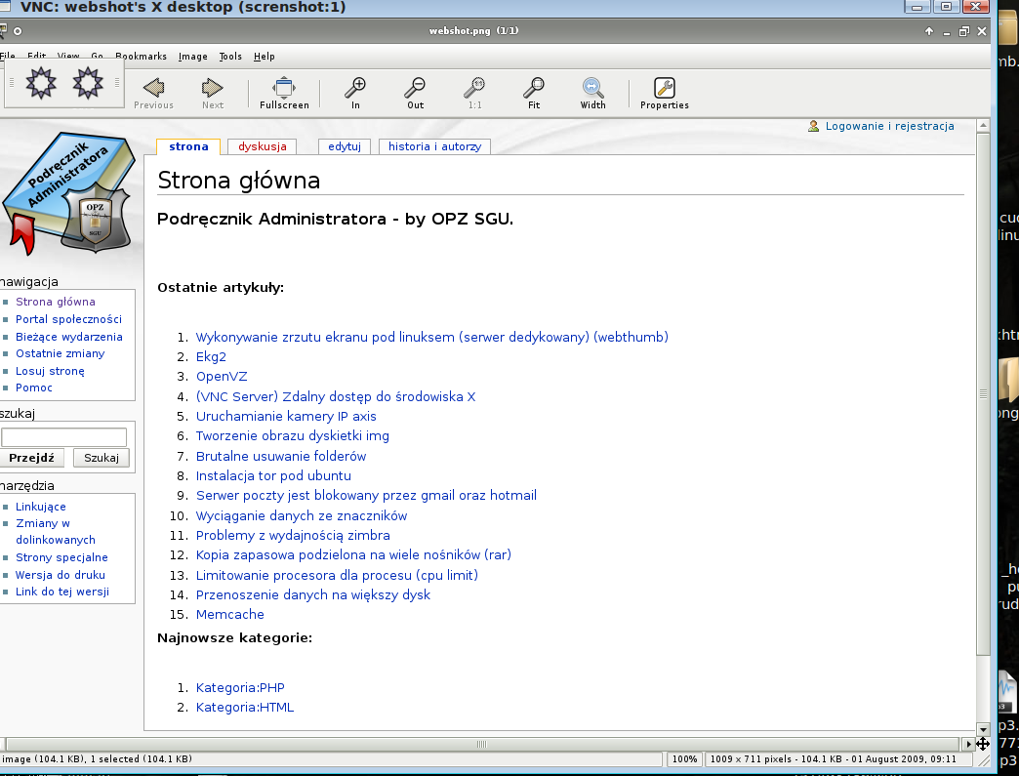Viewport: 1019px width, 776px height.
Task: Click the Przejdź button
Action: (x=31, y=458)
